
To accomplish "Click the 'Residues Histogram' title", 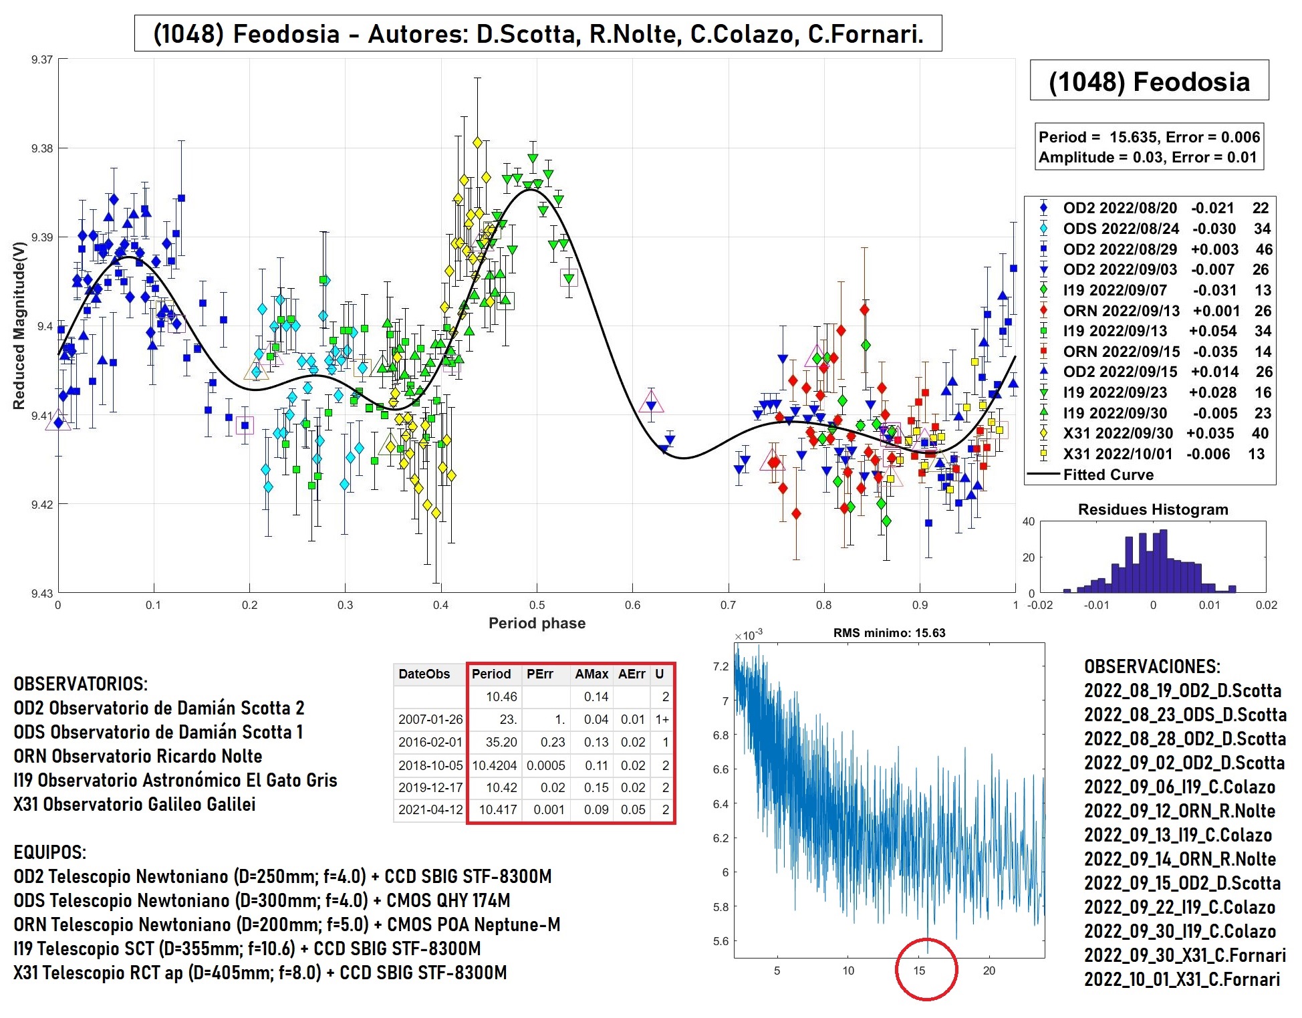I will (x=1153, y=509).
